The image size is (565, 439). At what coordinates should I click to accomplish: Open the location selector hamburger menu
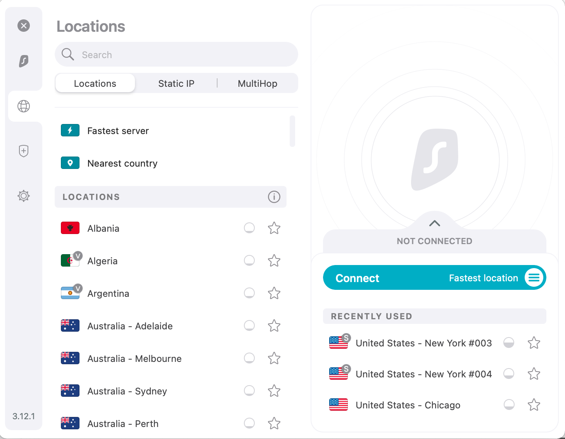click(534, 277)
